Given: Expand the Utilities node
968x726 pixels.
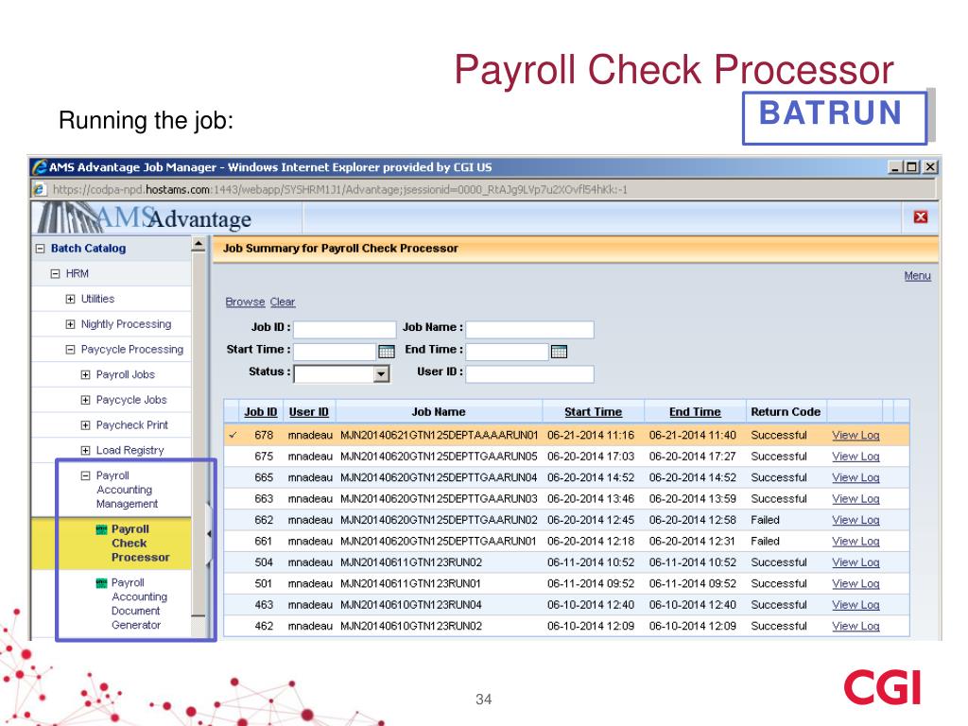Looking at the screenshot, I should (x=70, y=299).
